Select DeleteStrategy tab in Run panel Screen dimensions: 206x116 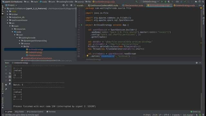point(21,63)
